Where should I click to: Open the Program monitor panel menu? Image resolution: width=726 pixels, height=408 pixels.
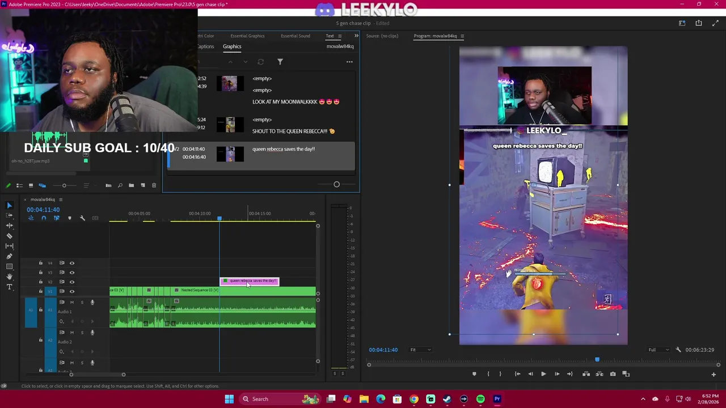pos(462,36)
